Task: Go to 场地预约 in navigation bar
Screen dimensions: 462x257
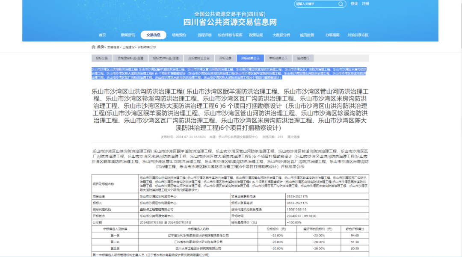Action: [x=179, y=35]
